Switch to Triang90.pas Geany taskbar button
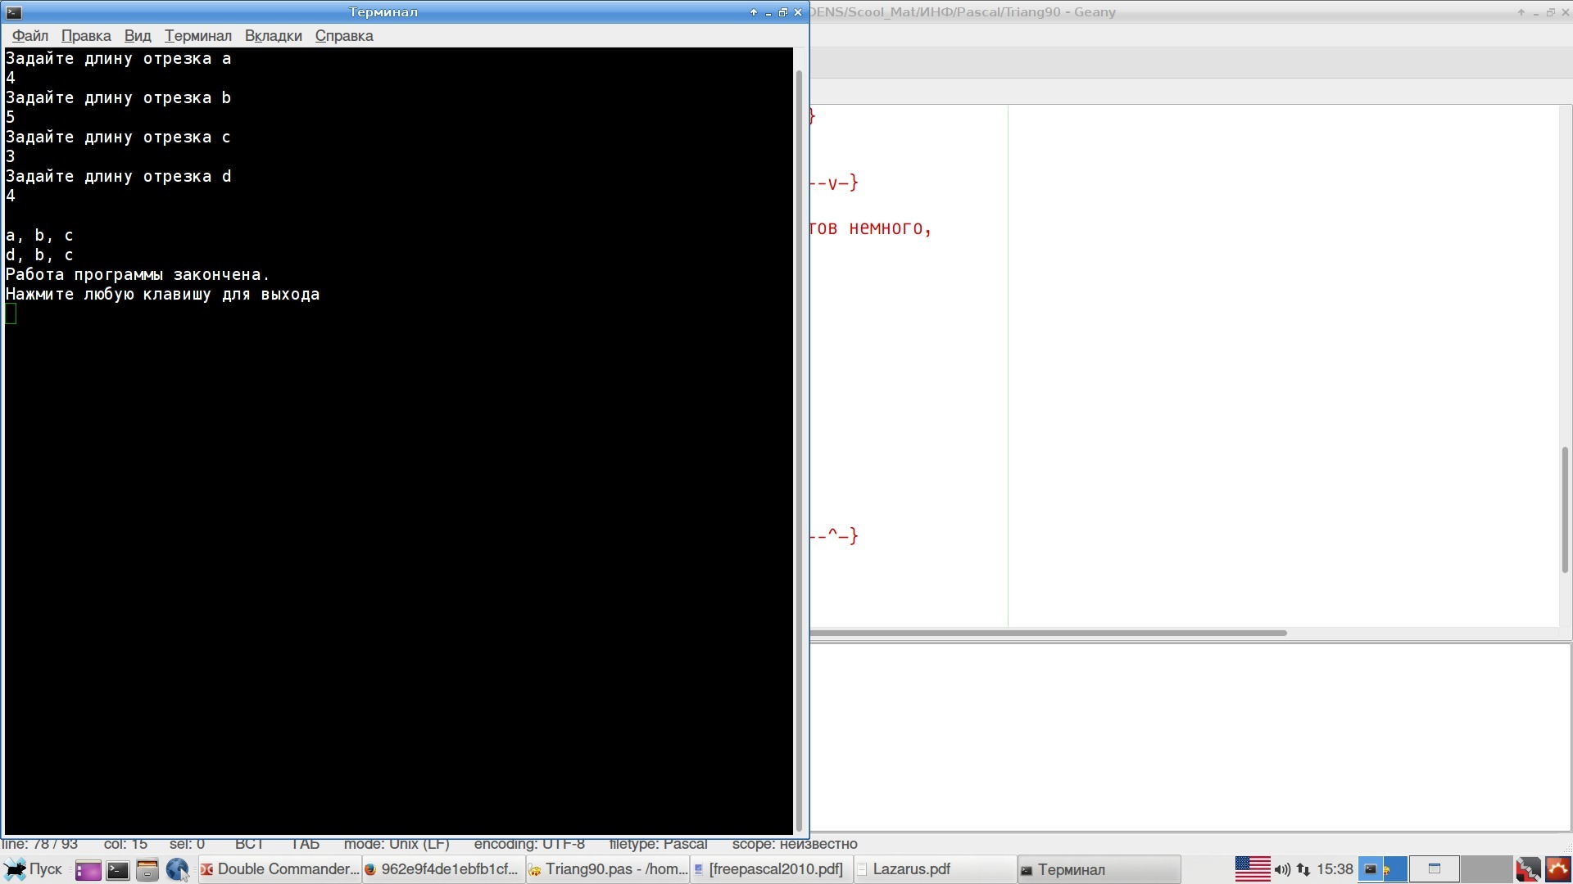 pos(607,869)
